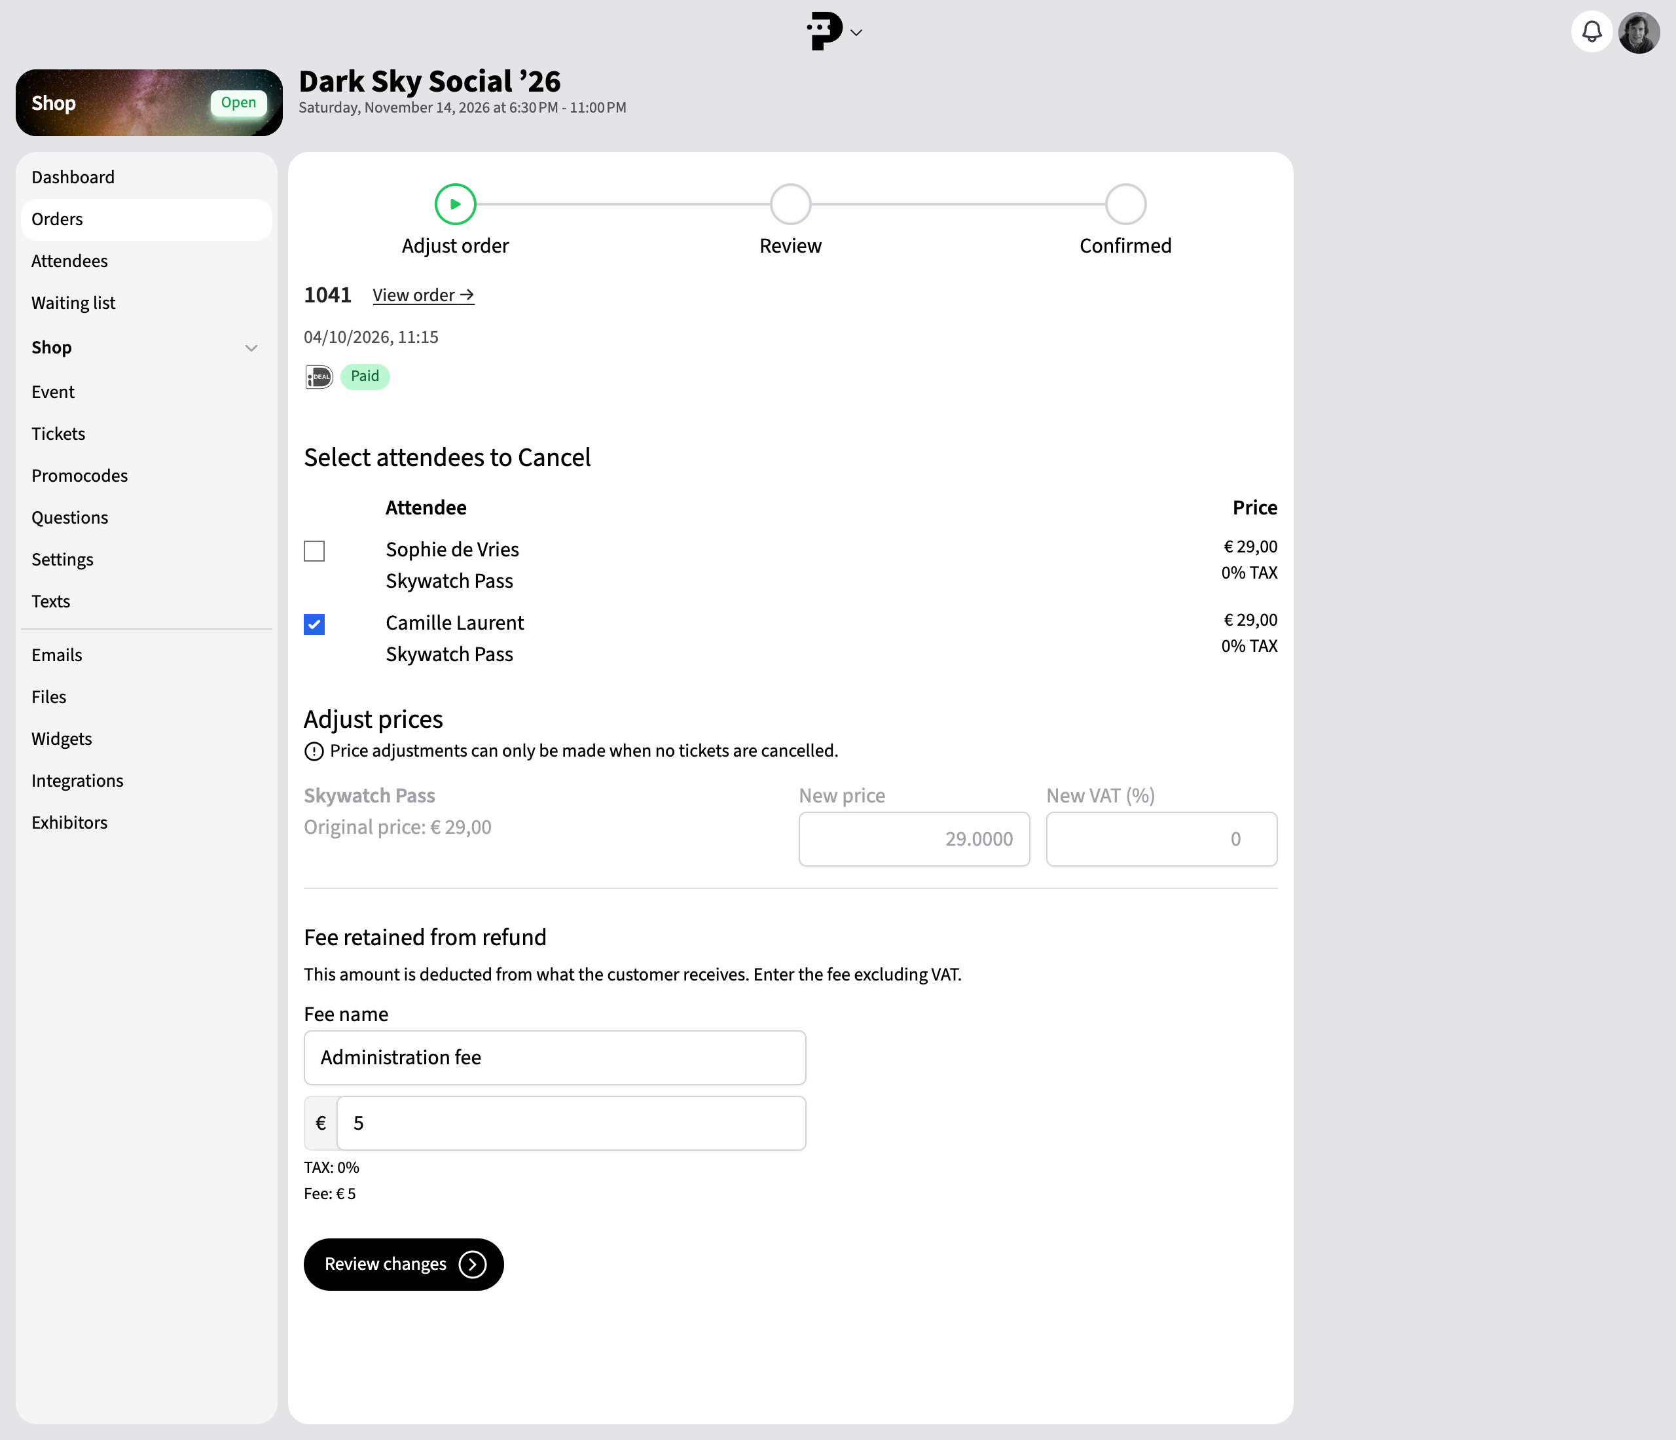The height and width of the screenshot is (1440, 1676).
Task: Check the Sophie de Vries checkbox
Action: point(314,551)
